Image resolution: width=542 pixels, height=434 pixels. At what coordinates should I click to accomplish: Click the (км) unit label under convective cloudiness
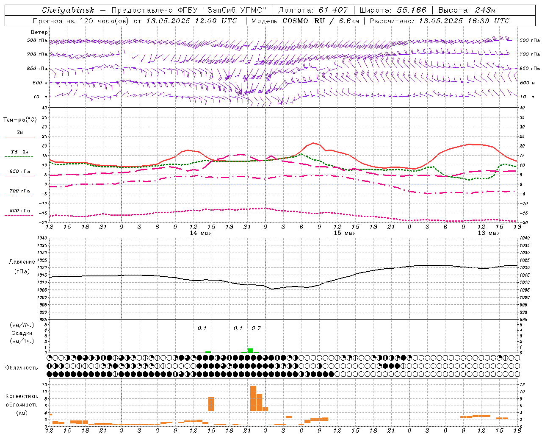click(22, 413)
